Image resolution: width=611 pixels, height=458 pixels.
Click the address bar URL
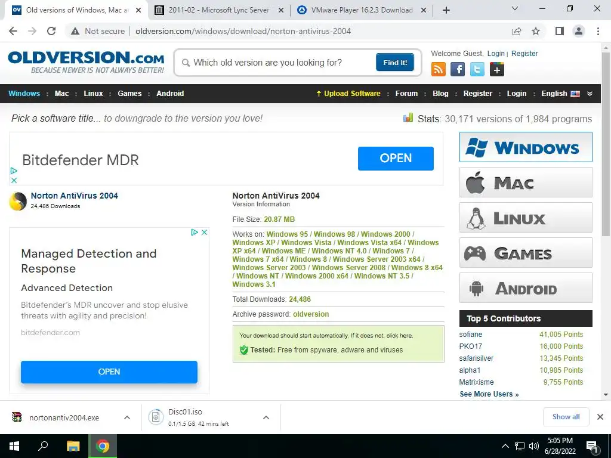click(x=243, y=31)
